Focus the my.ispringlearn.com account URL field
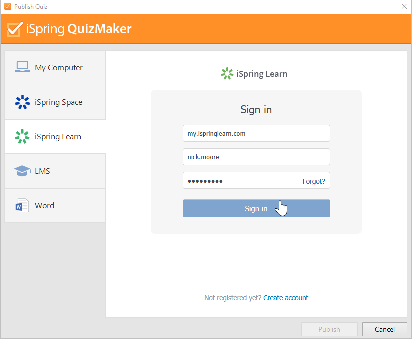Image resolution: width=412 pixels, height=339 pixels. coord(256,133)
